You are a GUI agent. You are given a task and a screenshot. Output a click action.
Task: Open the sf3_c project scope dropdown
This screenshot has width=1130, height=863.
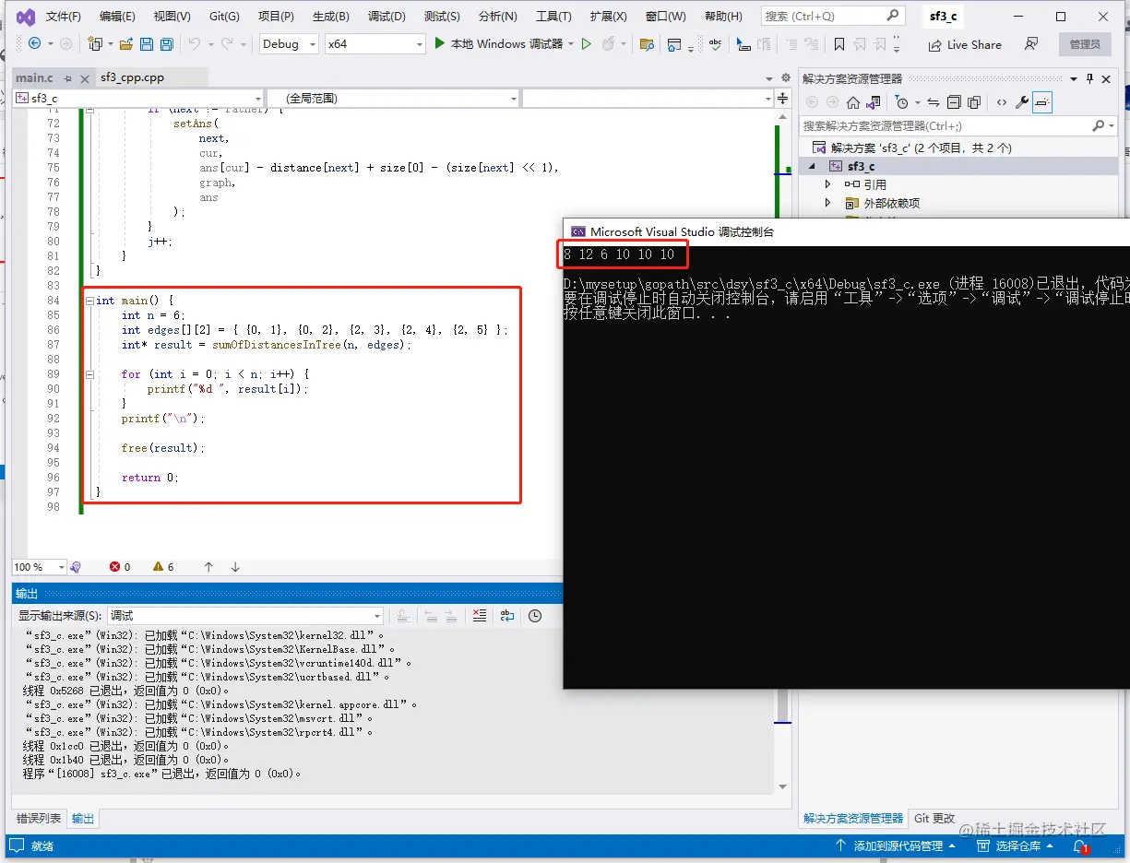138,98
